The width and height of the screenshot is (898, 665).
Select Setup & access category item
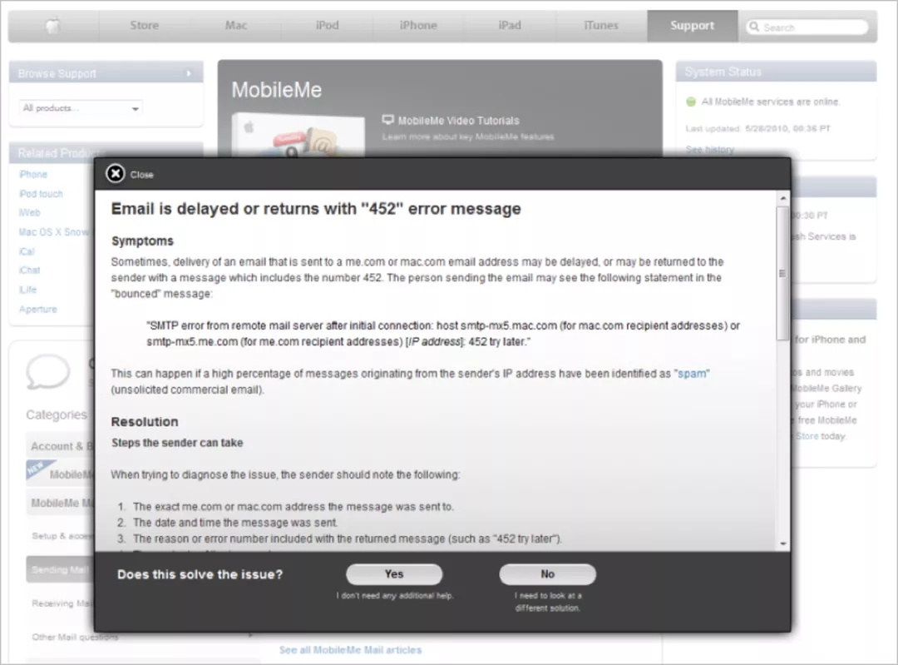(62, 535)
